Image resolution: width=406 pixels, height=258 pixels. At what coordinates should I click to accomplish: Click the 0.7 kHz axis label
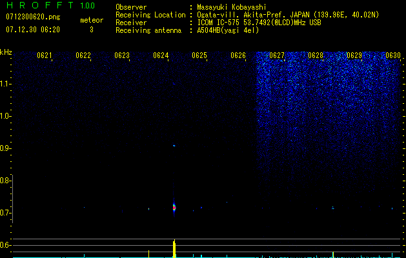click(5, 213)
